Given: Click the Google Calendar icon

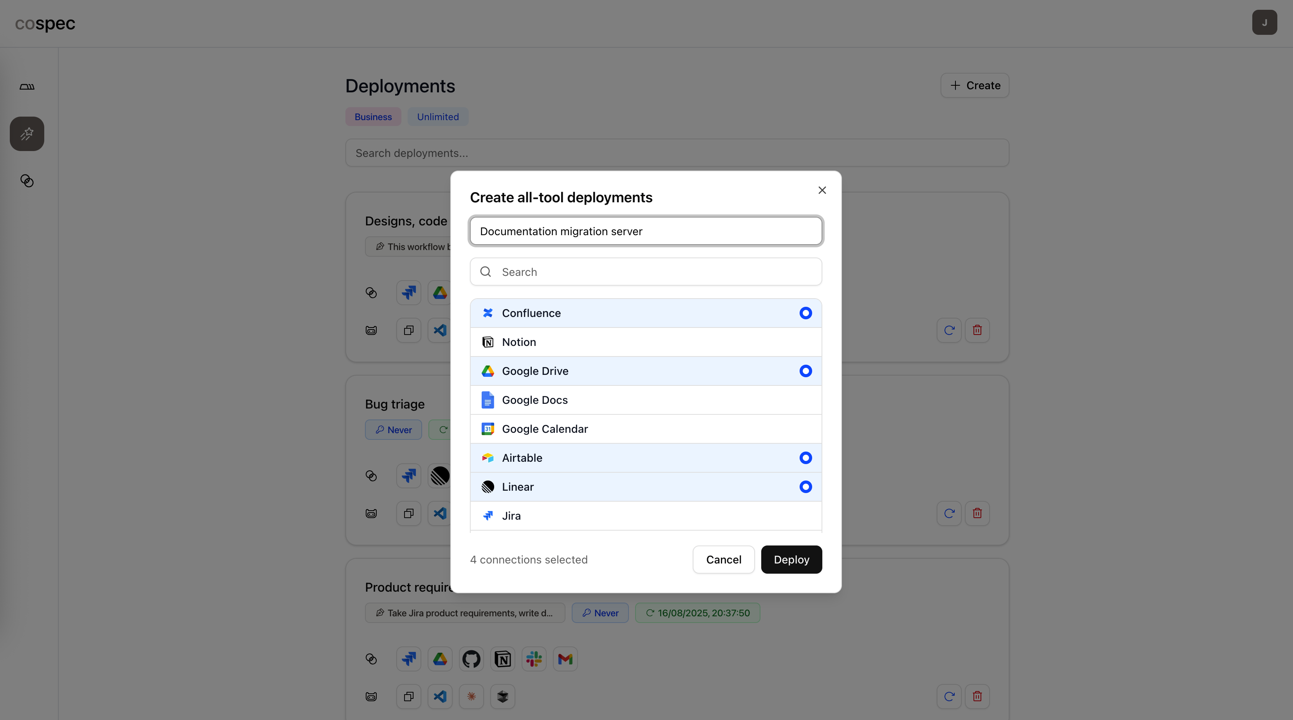Looking at the screenshot, I should (488, 429).
